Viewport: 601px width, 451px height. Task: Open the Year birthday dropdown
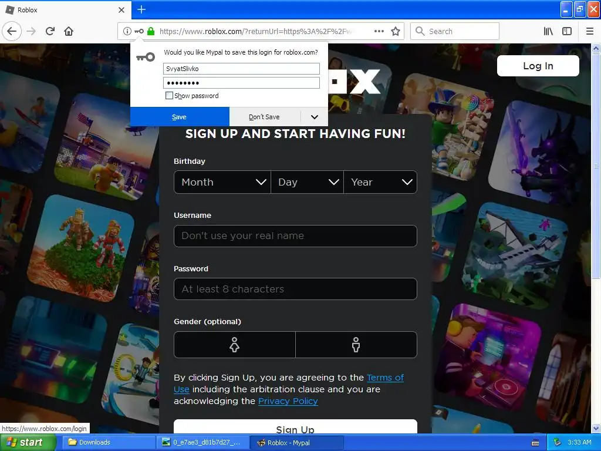coord(380,182)
